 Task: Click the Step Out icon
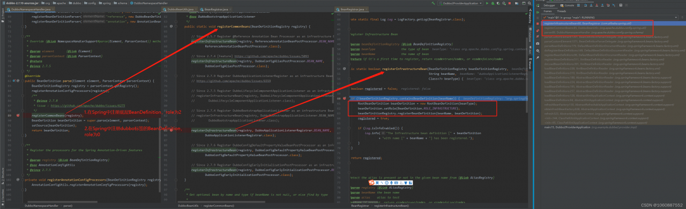(602, 5)
